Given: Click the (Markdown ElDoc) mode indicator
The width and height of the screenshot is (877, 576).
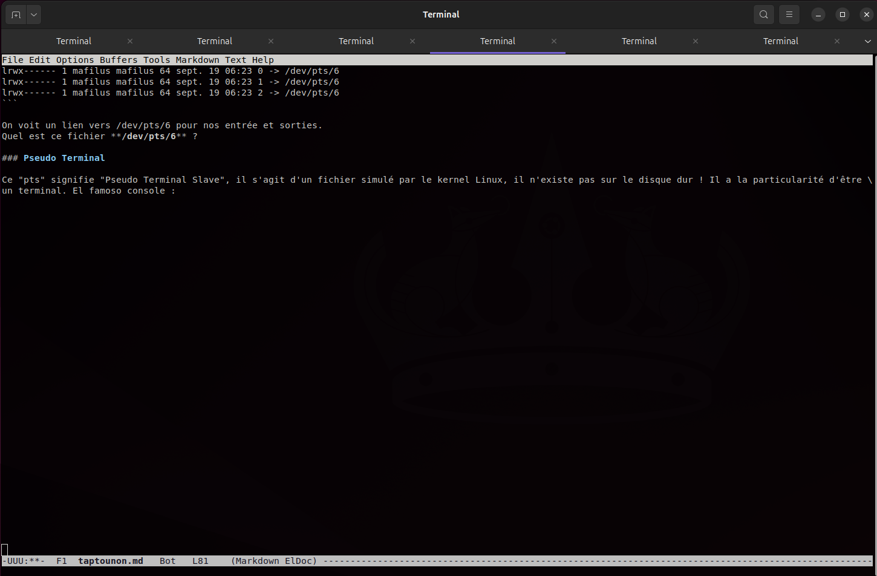Looking at the screenshot, I should pos(274,561).
